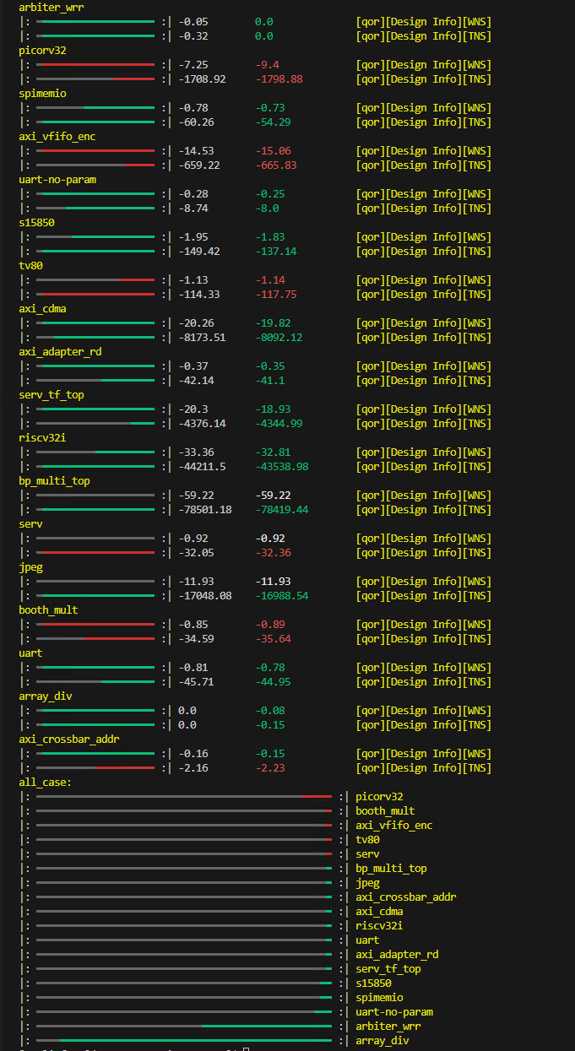575x1051 pixels.
Task: Select array_div entry in the all_case list
Action: pos(382,1041)
